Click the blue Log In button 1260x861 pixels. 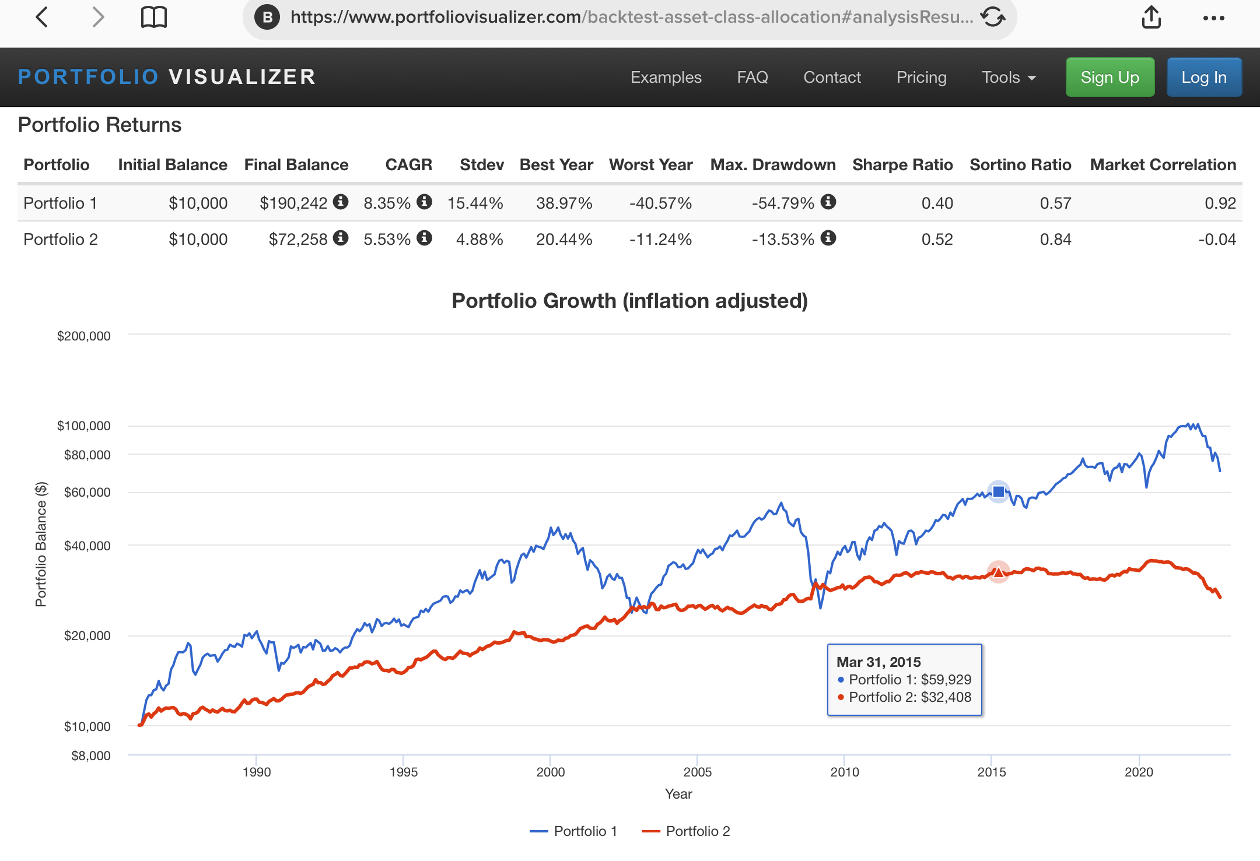pyautogui.click(x=1203, y=78)
